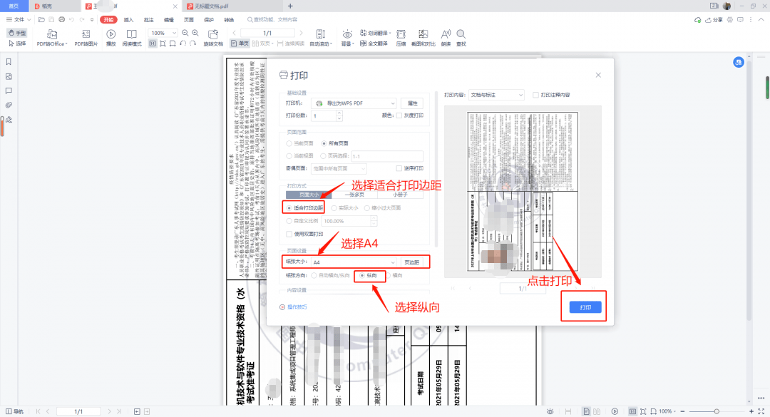Open the 插入 ribbon tab

(x=128, y=20)
